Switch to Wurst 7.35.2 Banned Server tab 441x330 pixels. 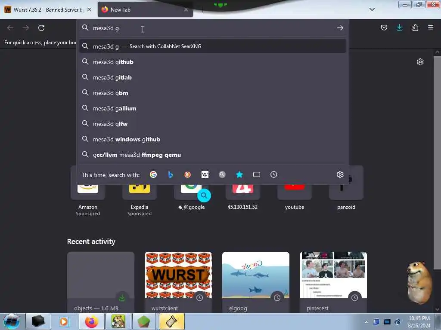[x=48, y=9]
